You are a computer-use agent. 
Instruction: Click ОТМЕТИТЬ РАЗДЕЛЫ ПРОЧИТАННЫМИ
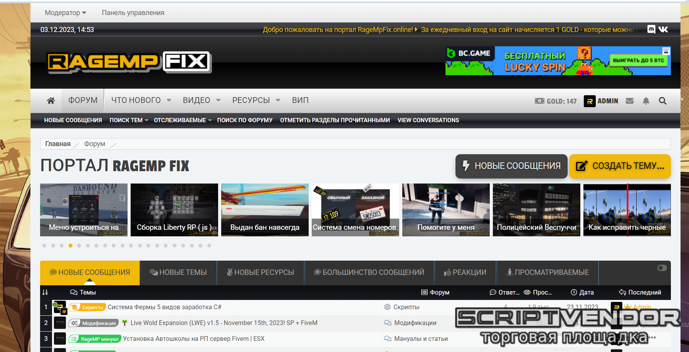(335, 120)
